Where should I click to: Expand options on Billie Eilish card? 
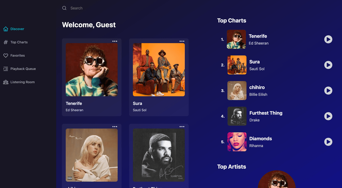click(x=115, y=126)
